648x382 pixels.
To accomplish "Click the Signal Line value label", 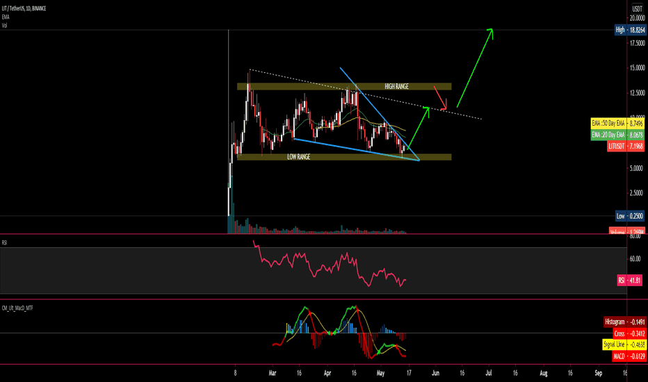I will coord(624,344).
